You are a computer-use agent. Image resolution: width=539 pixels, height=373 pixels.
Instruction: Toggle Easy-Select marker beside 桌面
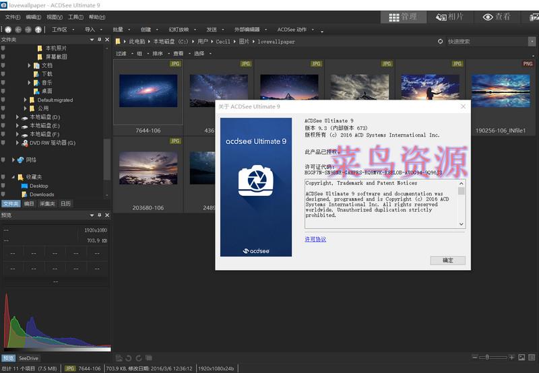tap(3, 91)
